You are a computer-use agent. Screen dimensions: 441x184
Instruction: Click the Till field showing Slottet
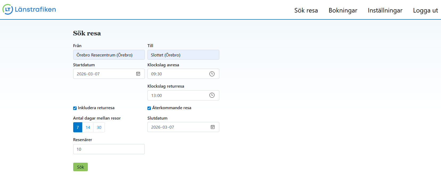183,55
